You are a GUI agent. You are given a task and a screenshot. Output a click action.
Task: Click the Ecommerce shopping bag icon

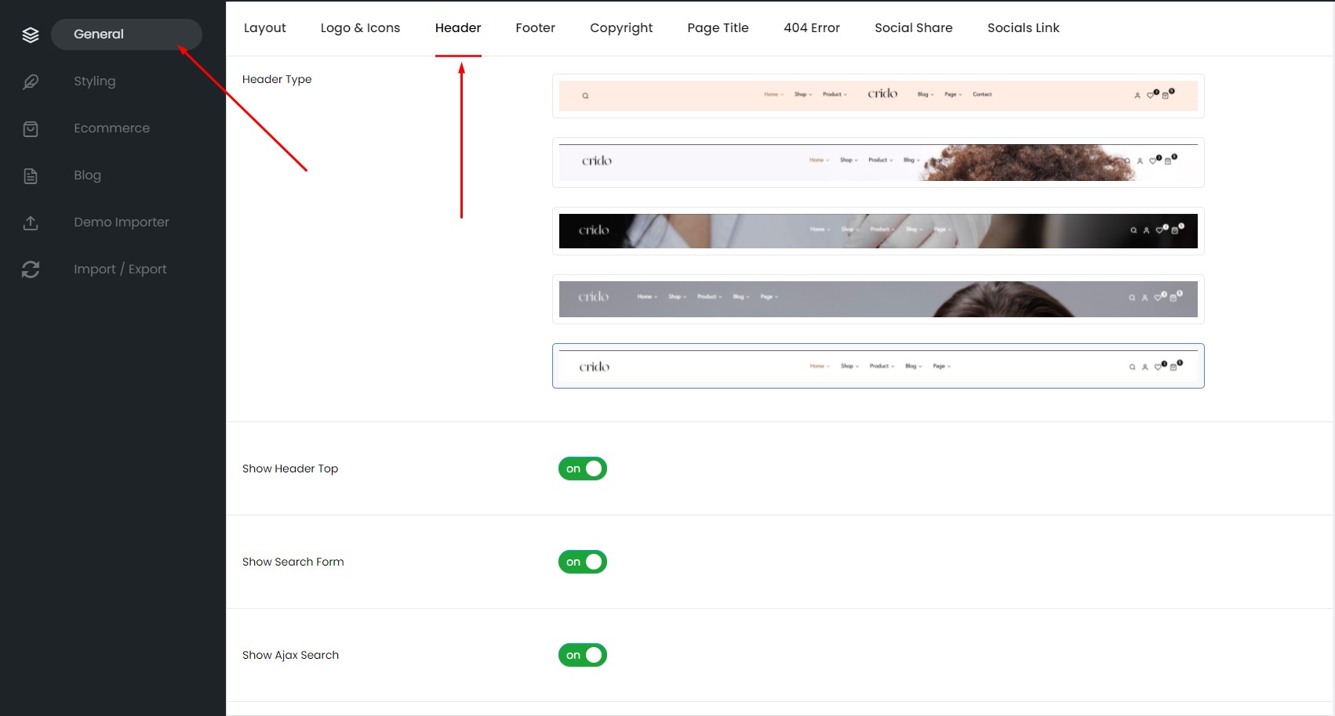(x=31, y=128)
